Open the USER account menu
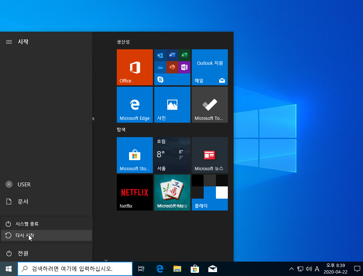 [x=46, y=184]
